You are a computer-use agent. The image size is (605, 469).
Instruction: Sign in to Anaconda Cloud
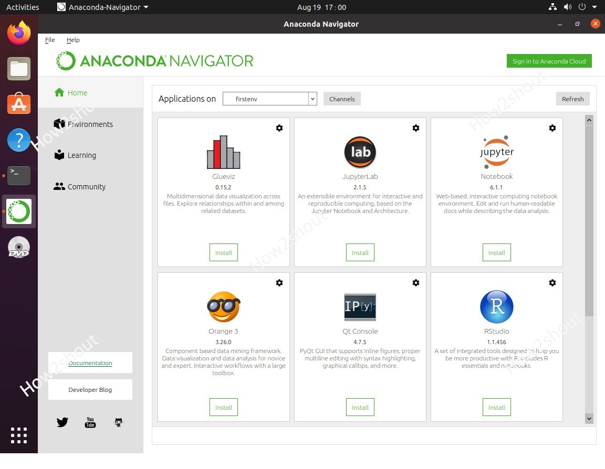pos(549,61)
